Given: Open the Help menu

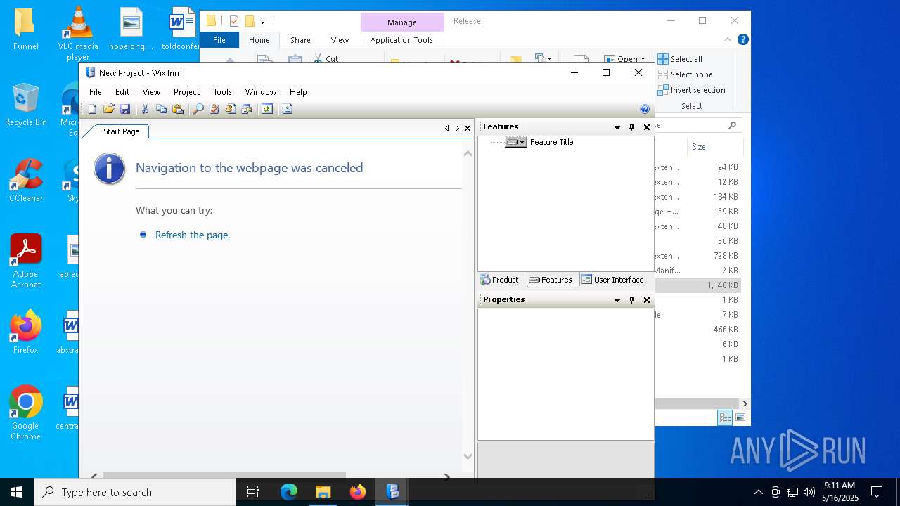Looking at the screenshot, I should (x=298, y=92).
